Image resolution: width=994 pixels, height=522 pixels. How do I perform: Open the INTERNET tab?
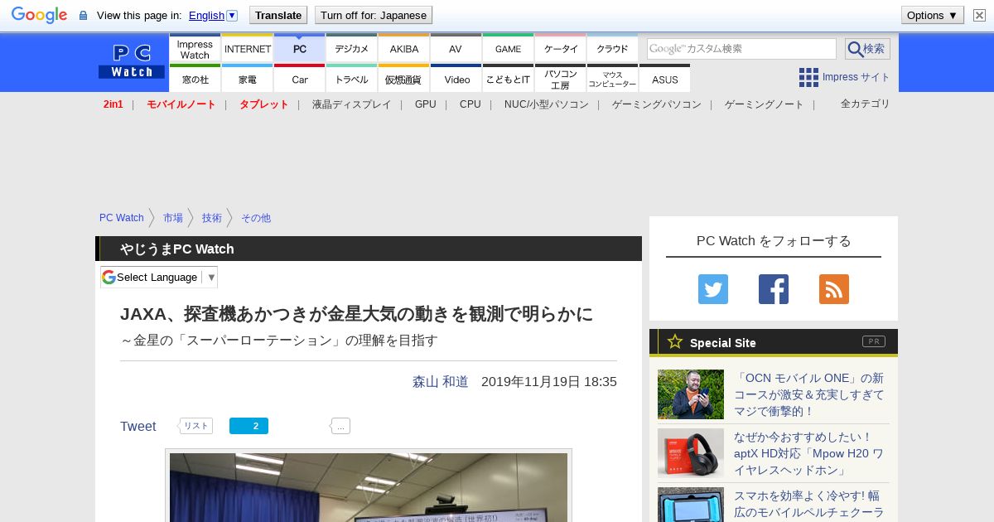tap(248, 49)
